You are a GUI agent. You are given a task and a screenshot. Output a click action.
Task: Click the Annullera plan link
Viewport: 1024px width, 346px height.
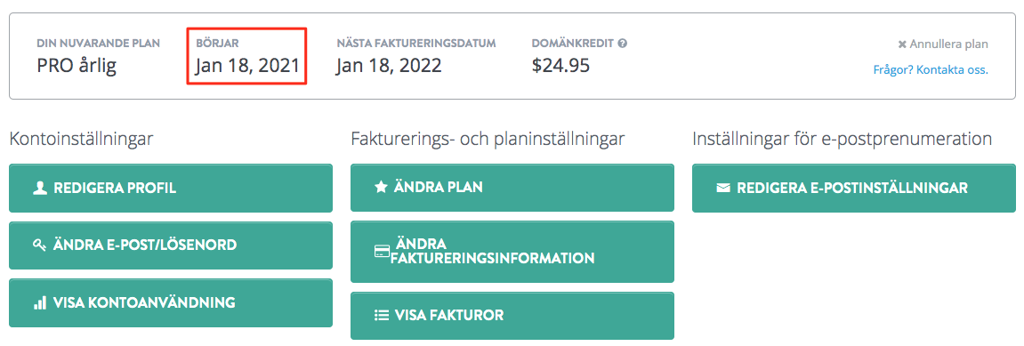point(948,44)
